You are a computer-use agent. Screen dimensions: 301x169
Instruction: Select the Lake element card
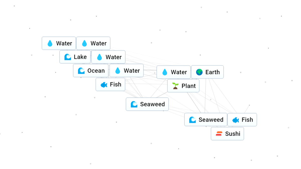click(75, 57)
